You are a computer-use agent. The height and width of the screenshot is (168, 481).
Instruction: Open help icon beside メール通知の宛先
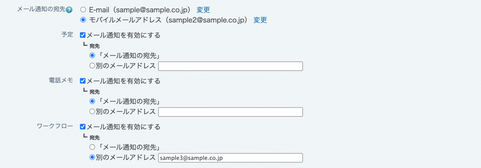(69, 10)
